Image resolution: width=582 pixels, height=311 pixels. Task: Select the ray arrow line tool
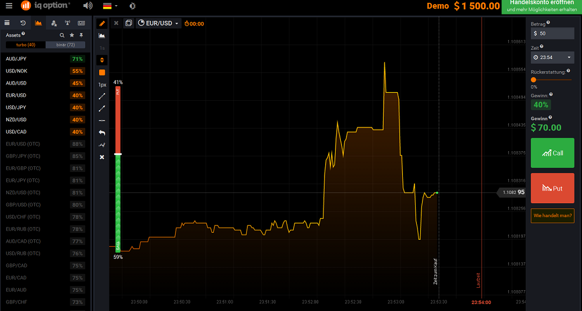click(102, 109)
